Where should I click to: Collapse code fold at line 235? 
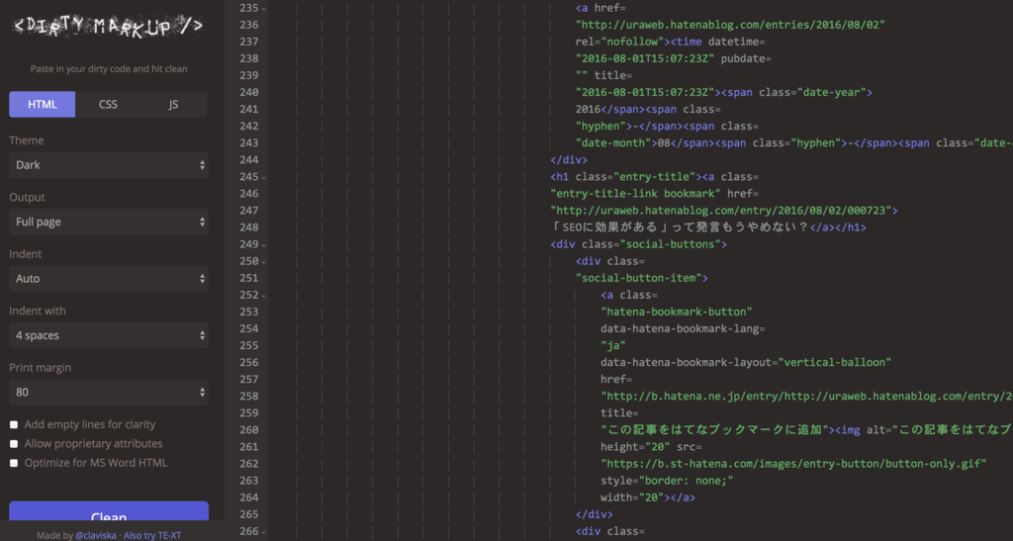point(263,9)
